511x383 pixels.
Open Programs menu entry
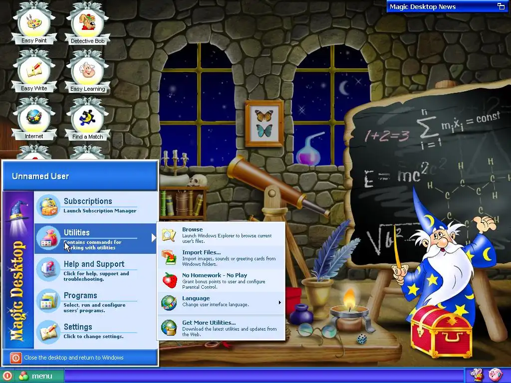(96, 301)
